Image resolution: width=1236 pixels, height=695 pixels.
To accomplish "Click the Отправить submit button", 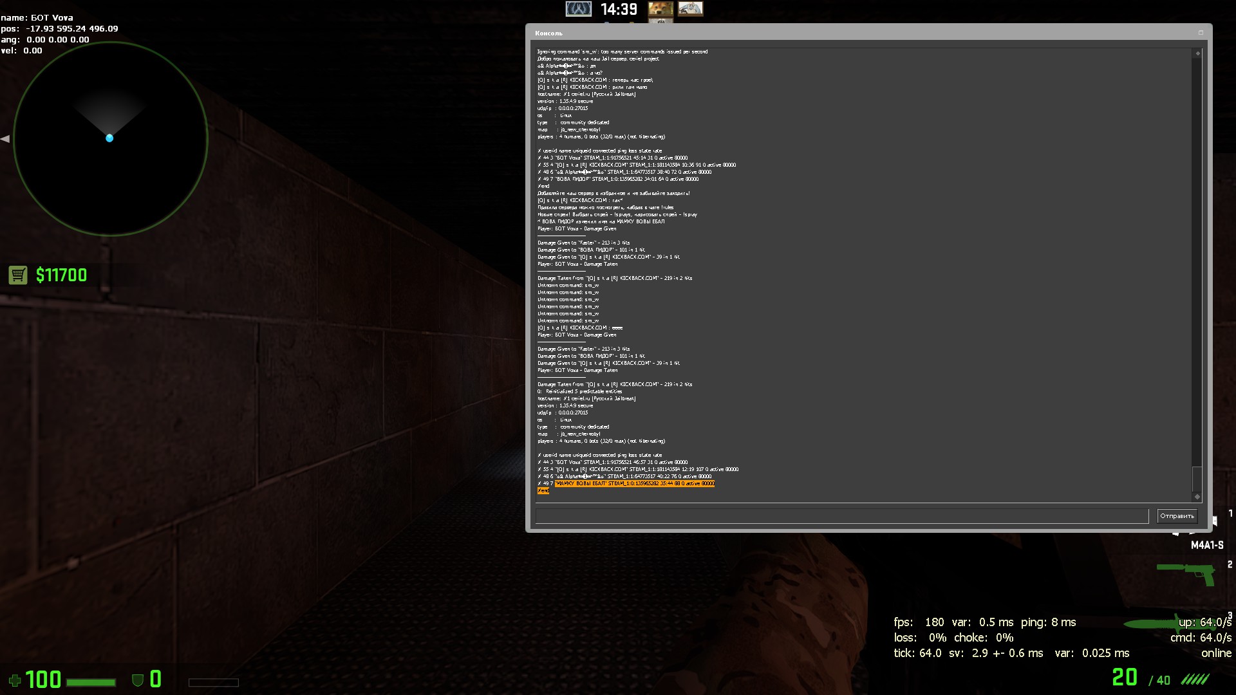I will tap(1177, 516).
